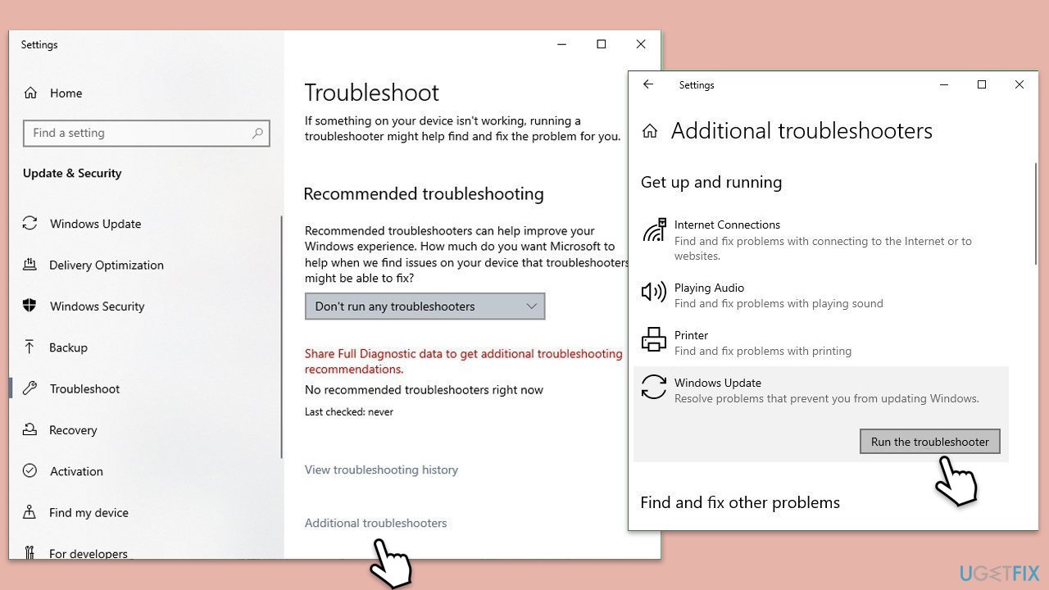Image resolution: width=1049 pixels, height=590 pixels.
Task: Click Share Full Diagnostic data link
Action: pos(464,361)
